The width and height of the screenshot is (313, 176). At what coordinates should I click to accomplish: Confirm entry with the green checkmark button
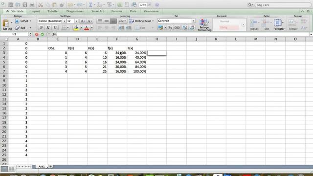click(x=43, y=34)
